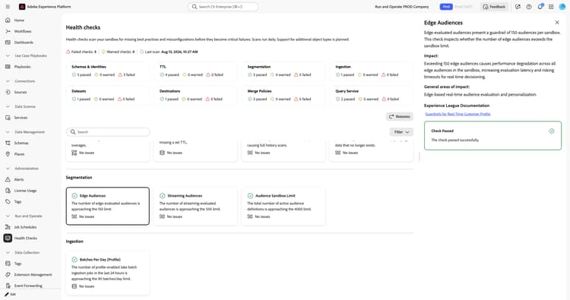The image size is (570, 300).
Task: Select the Destinations summary card
Action: (195, 95)
